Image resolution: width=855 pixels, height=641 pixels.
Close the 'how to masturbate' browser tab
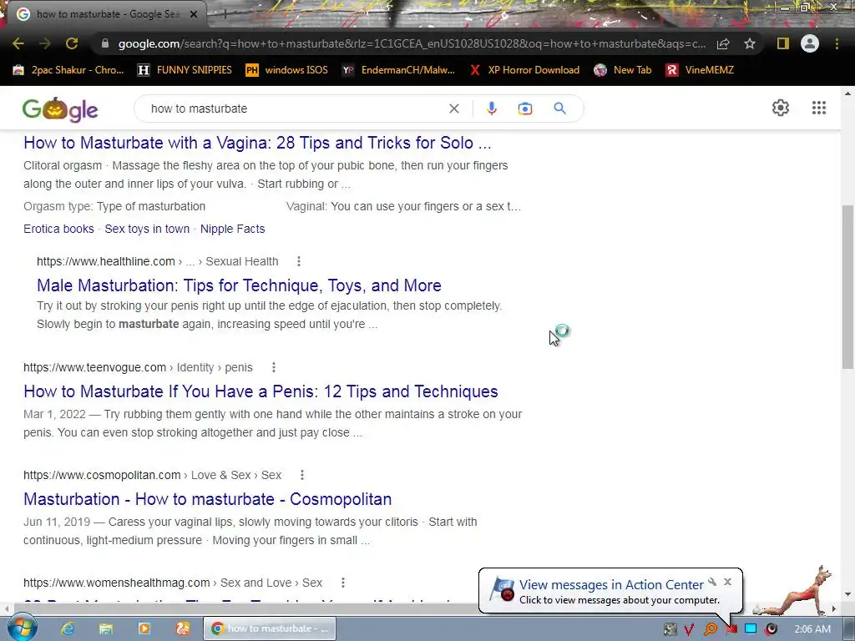[x=194, y=14]
